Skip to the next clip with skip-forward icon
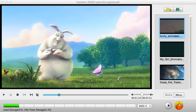 [31, 95]
